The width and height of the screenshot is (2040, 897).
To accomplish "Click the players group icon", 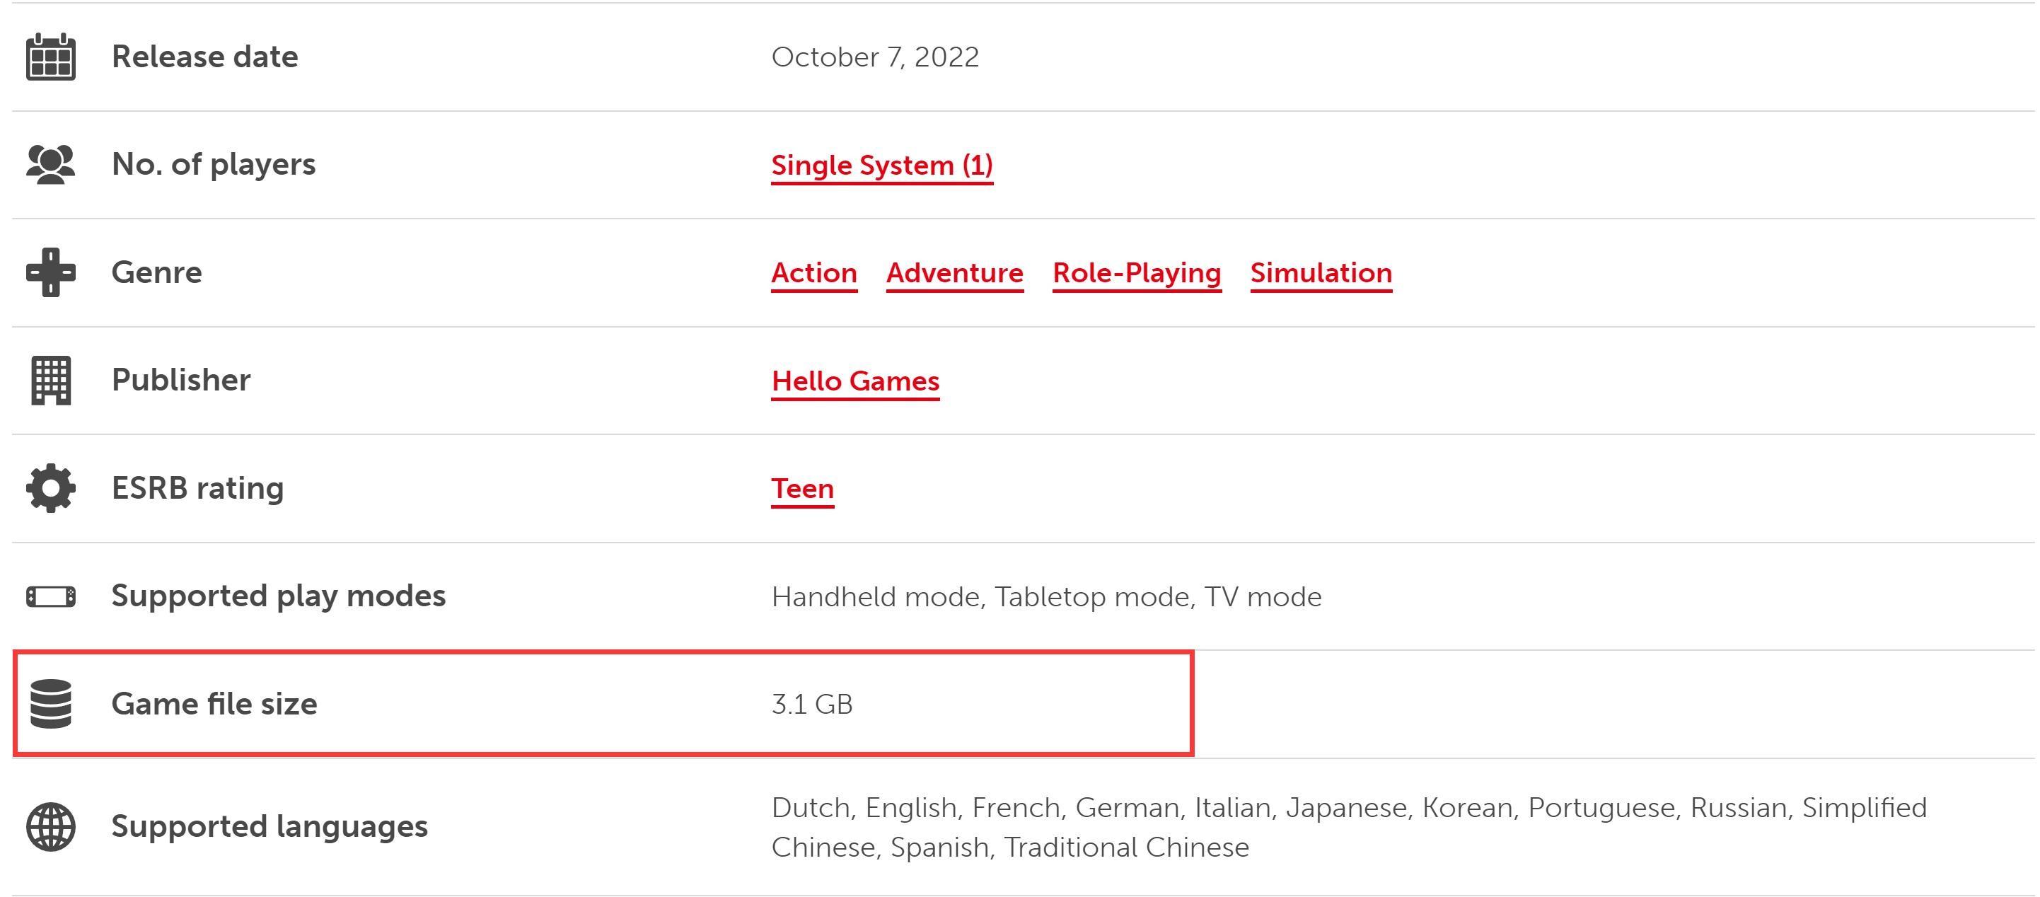I will click(x=51, y=165).
